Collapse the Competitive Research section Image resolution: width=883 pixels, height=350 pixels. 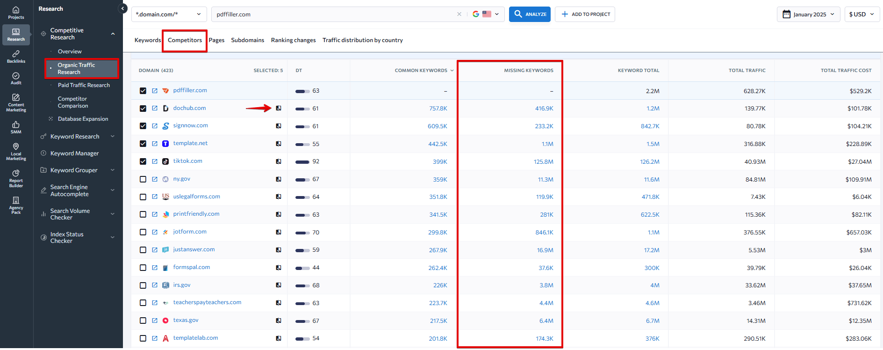tap(113, 34)
